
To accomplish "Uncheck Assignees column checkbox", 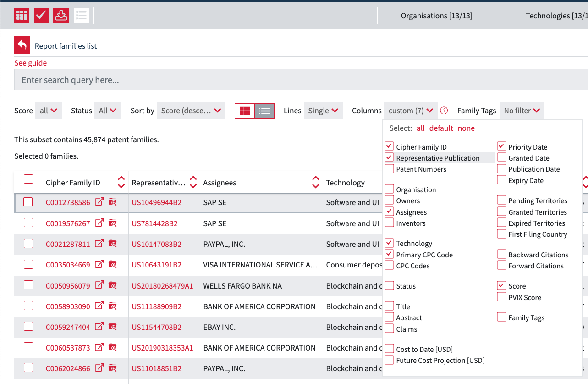I will pyautogui.click(x=389, y=211).
